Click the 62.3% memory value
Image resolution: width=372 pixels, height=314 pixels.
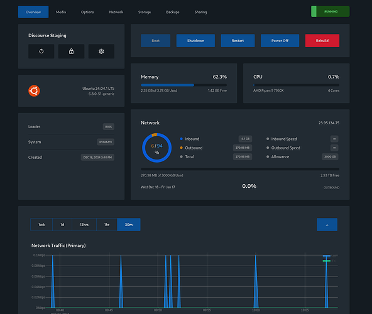(x=220, y=77)
